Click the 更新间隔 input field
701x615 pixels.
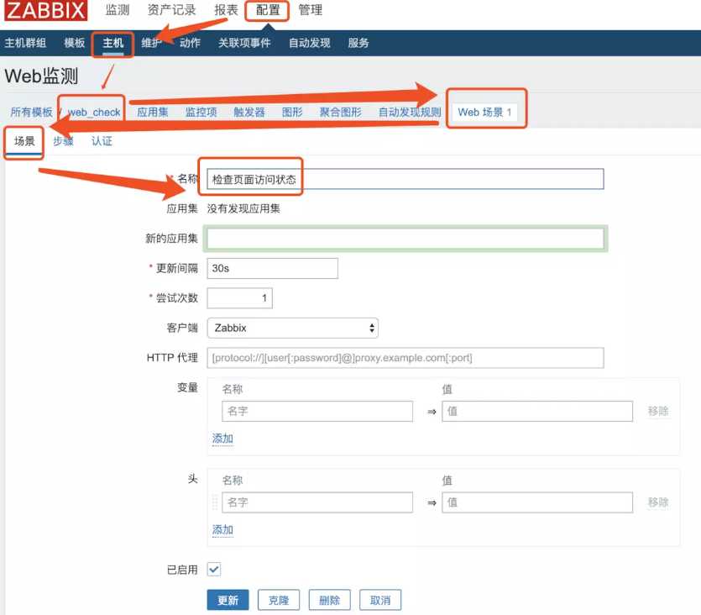[272, 268]
